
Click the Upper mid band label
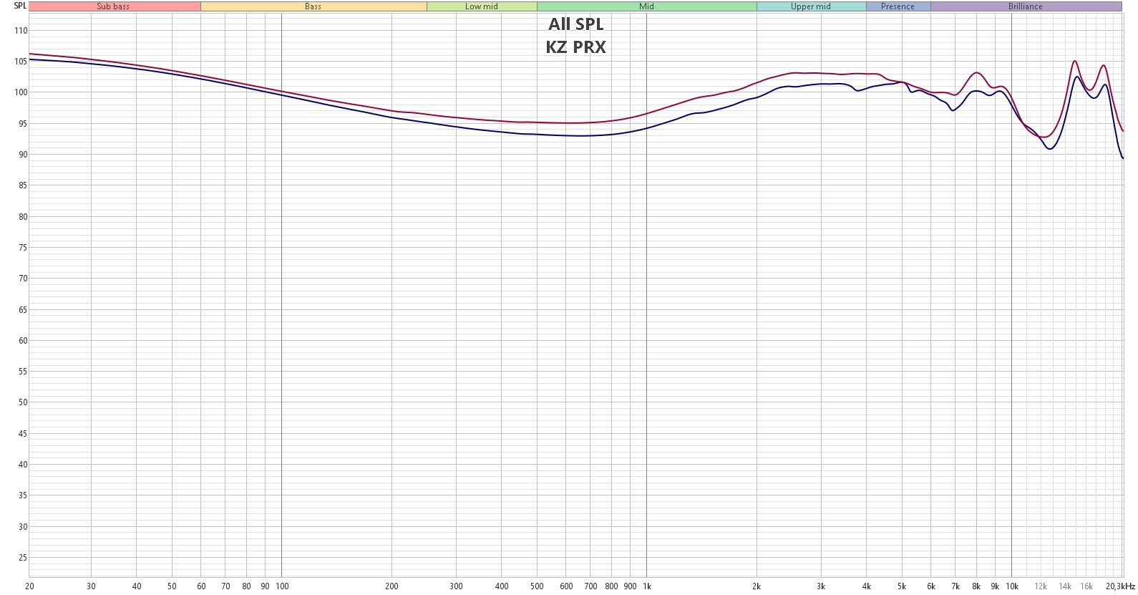click(x=811, y=6)
